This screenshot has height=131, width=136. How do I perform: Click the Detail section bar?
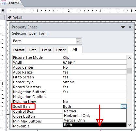click(x=71, y=18)
